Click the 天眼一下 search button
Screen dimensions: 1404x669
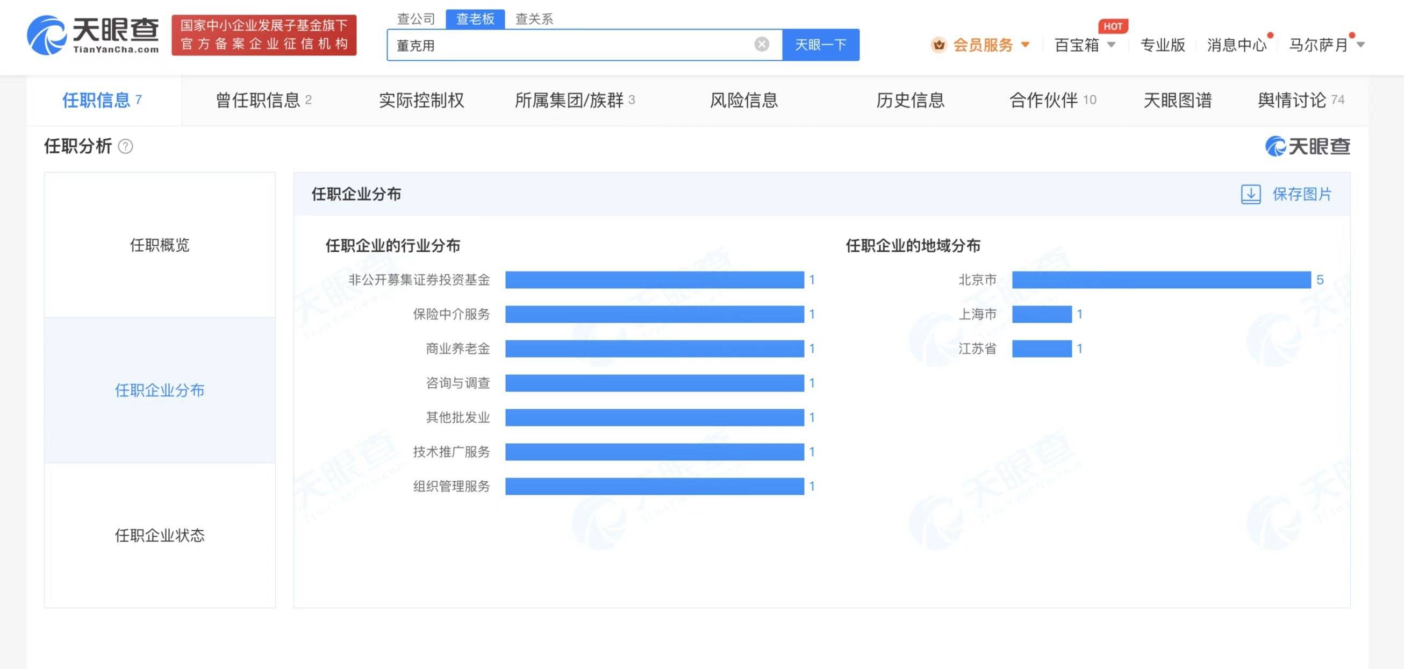[x=820, y=45]
